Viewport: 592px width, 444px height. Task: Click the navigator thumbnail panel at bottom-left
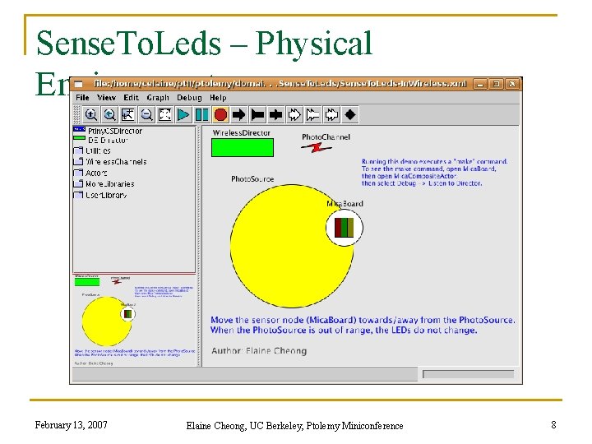(134, 320)
